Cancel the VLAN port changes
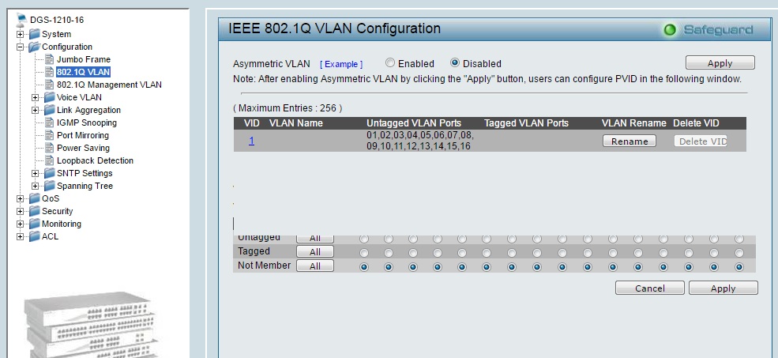Viewport: 778px width, 358px height. click(x=649, y=288)
